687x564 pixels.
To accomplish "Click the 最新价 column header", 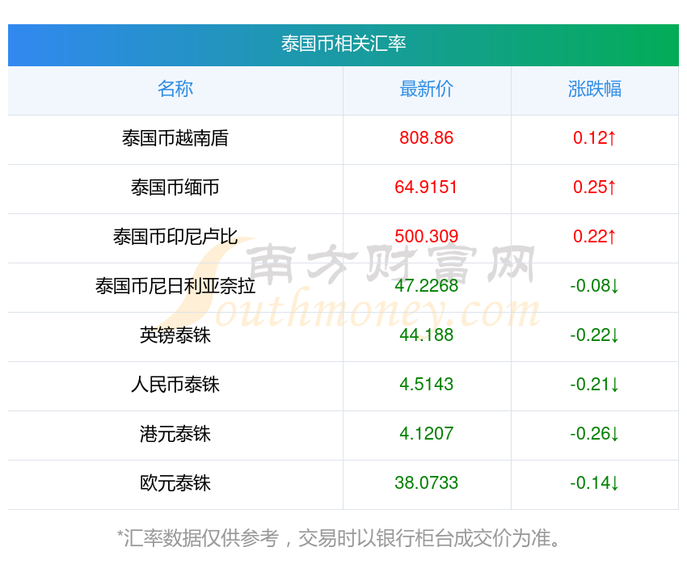I will 426,89.
